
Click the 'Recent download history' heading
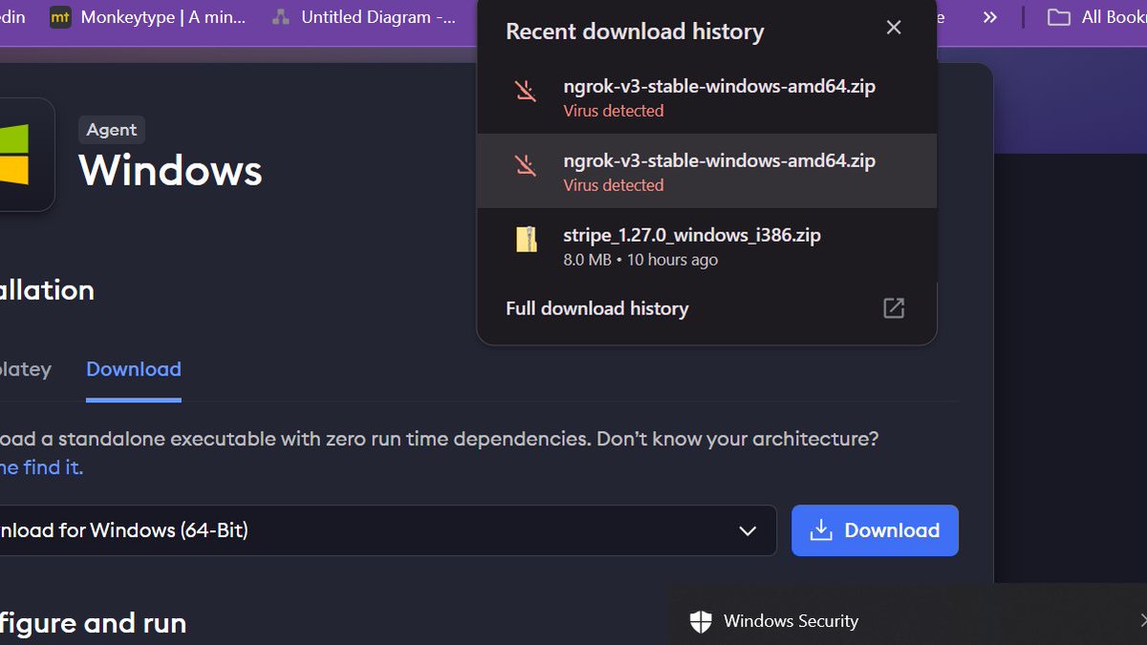click(x=635, y=32)
